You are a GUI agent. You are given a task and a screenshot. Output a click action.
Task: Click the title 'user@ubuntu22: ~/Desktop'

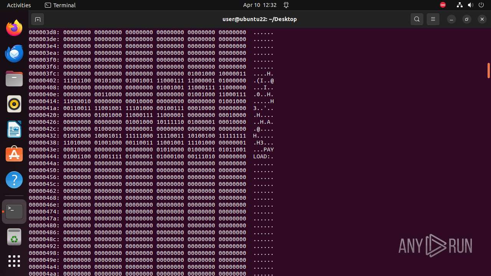pyautogui.click(x=260, y=19)
